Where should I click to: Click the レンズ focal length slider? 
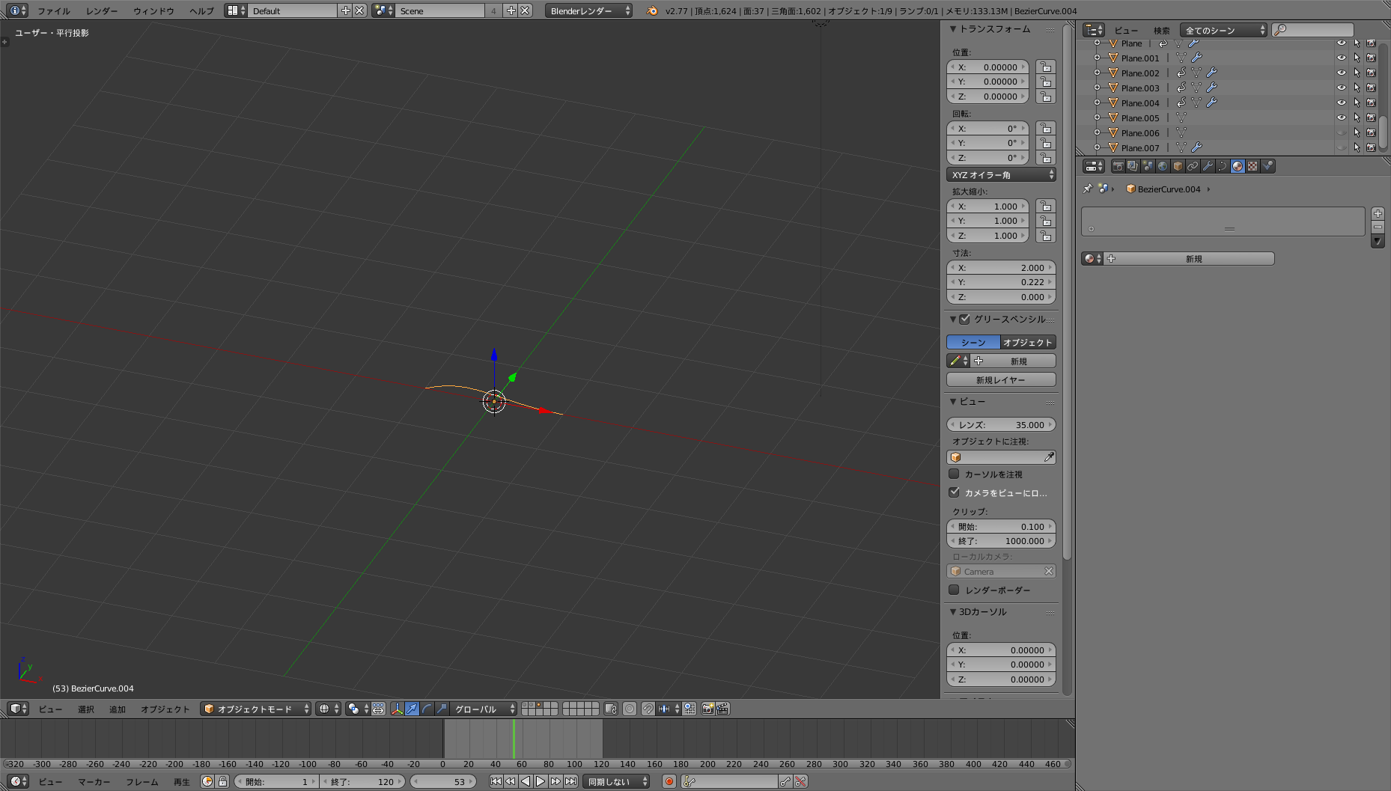pos(1001,424)
